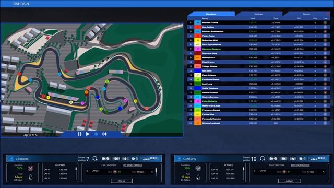The image size is (334, 188).
Task: Sort standings by Tyre column
Action: 325,19
